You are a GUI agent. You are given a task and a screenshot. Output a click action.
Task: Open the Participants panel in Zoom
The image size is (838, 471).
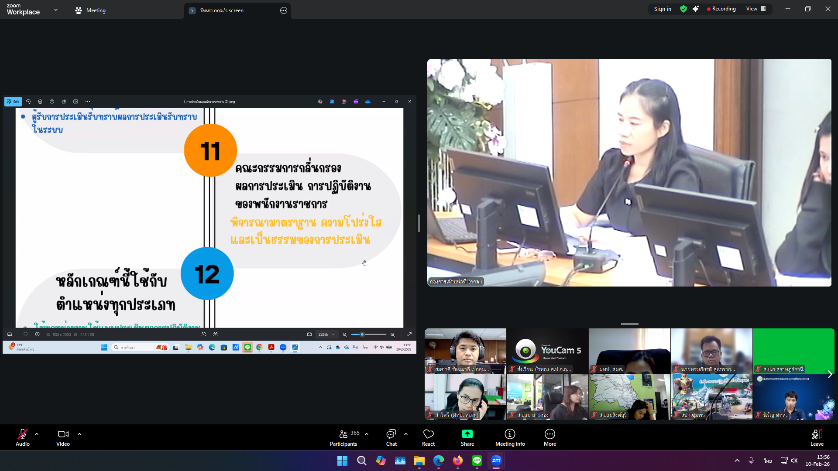[x=343, y=437]
